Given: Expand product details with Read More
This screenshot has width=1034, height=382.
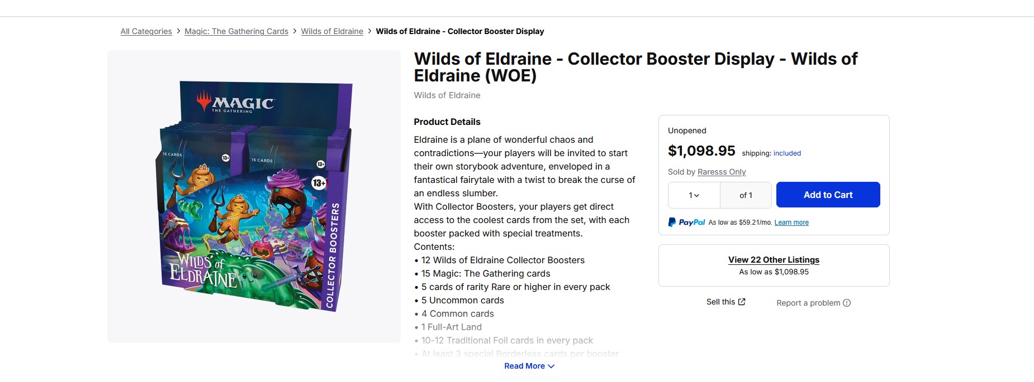Looking at the screenshot, I should pyautogui.click(x=529, y=366).
